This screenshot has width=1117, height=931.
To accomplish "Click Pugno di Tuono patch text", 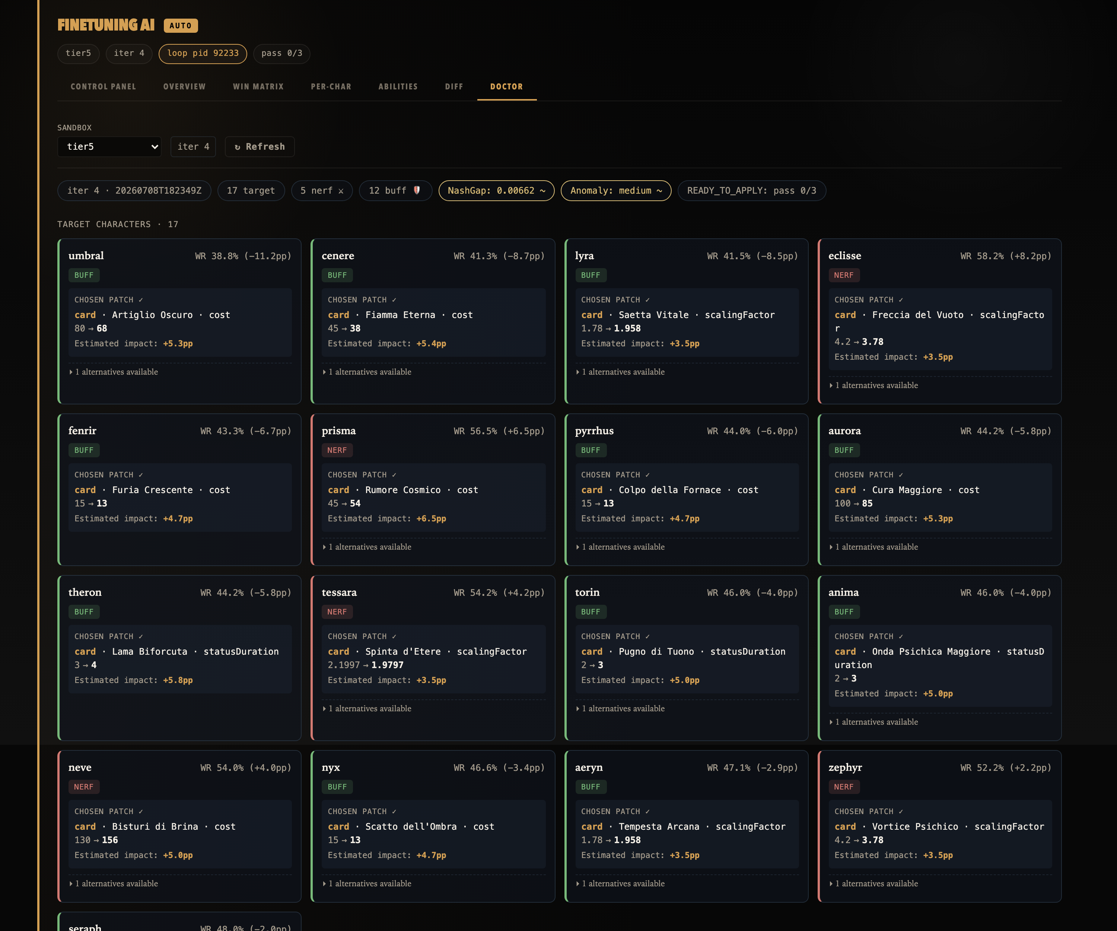I will [x=683, y=652].
